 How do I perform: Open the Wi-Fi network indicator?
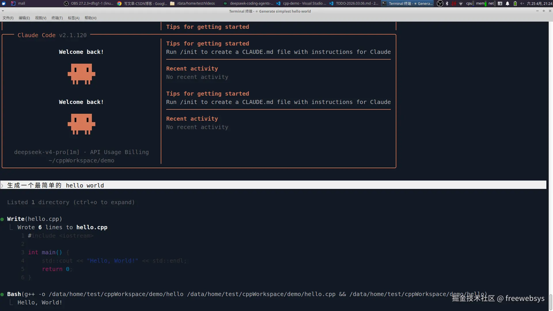point(461,3)
